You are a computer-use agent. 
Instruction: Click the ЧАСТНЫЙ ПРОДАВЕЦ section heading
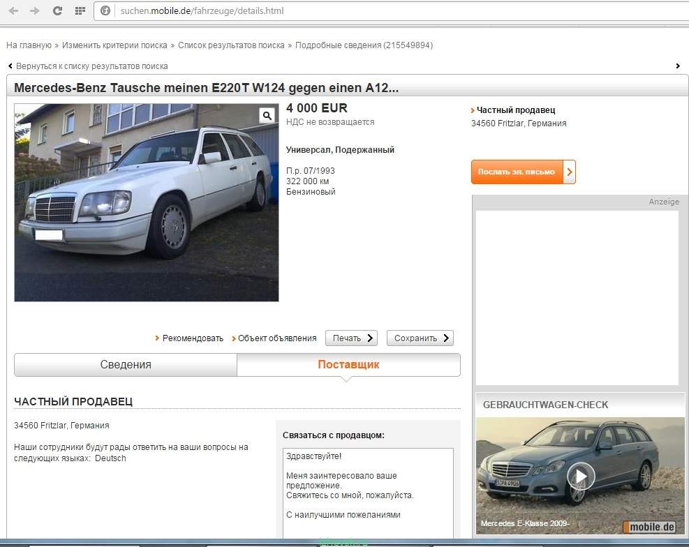[73, 402]
